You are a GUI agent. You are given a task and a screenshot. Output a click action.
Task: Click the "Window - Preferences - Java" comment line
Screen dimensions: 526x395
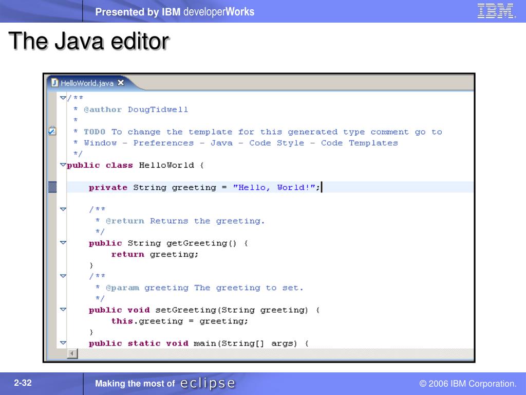click(x=240, y=143)
